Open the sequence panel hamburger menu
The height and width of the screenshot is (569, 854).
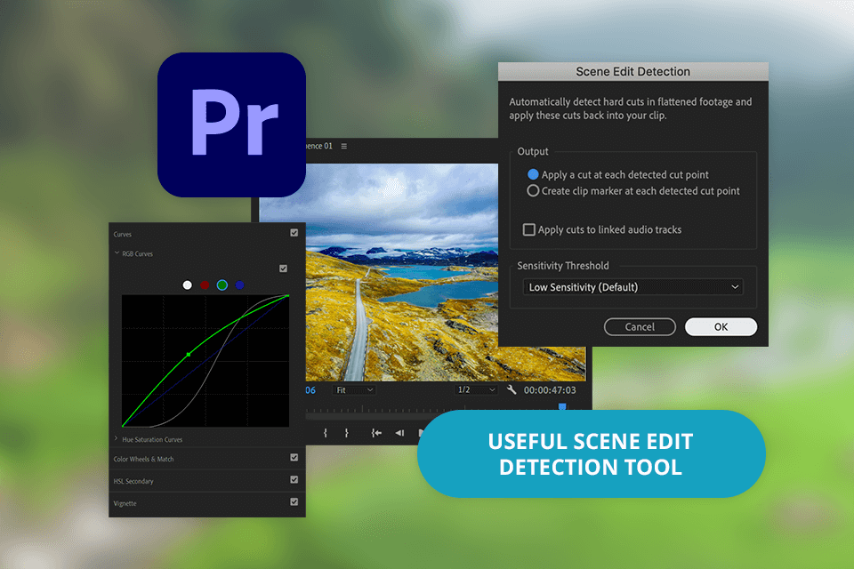coord(343,146)
